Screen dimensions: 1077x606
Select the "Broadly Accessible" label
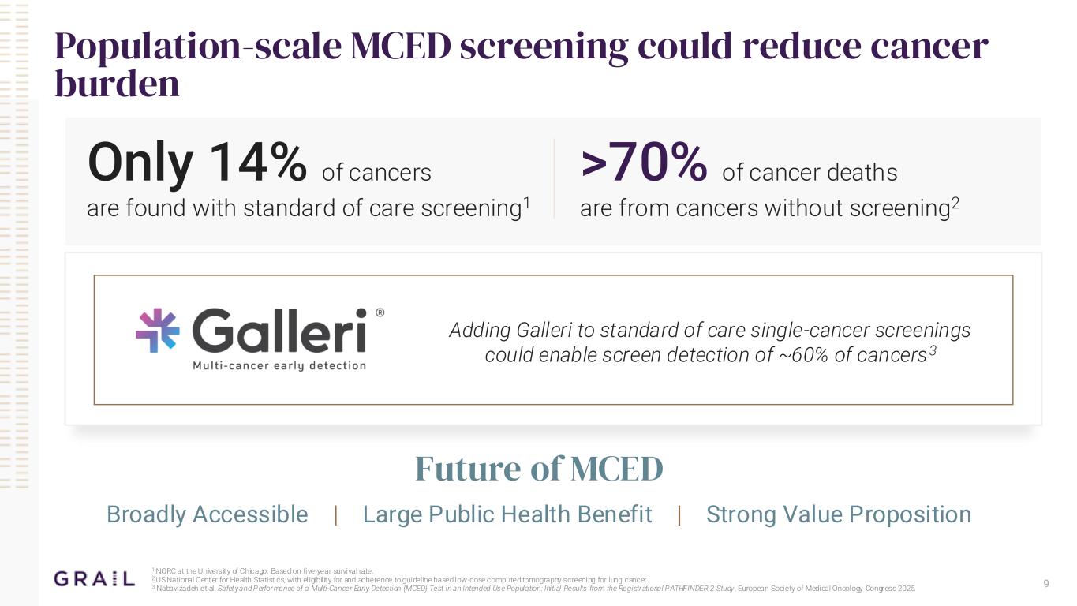coord(208,514)
